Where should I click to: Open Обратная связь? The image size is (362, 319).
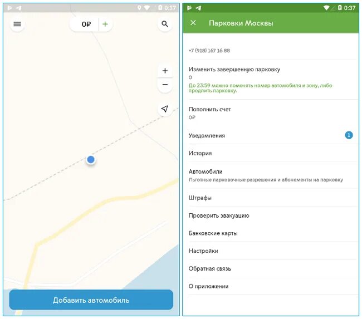click(273, 268)
